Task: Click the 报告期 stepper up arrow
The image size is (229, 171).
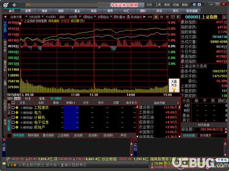Action: click(226, 129)
